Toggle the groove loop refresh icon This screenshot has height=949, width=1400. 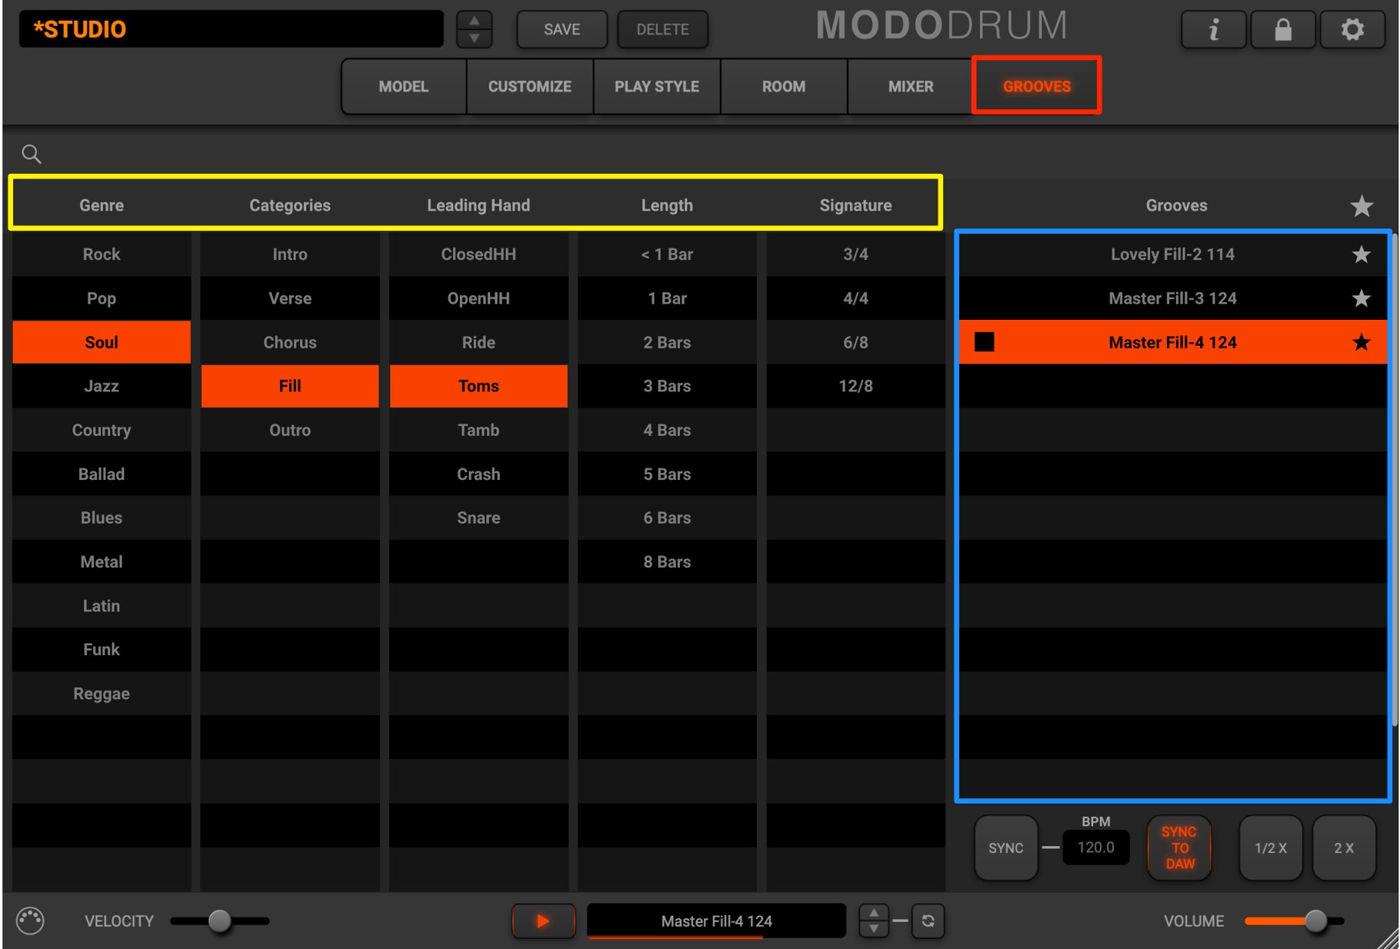point(928,921)
